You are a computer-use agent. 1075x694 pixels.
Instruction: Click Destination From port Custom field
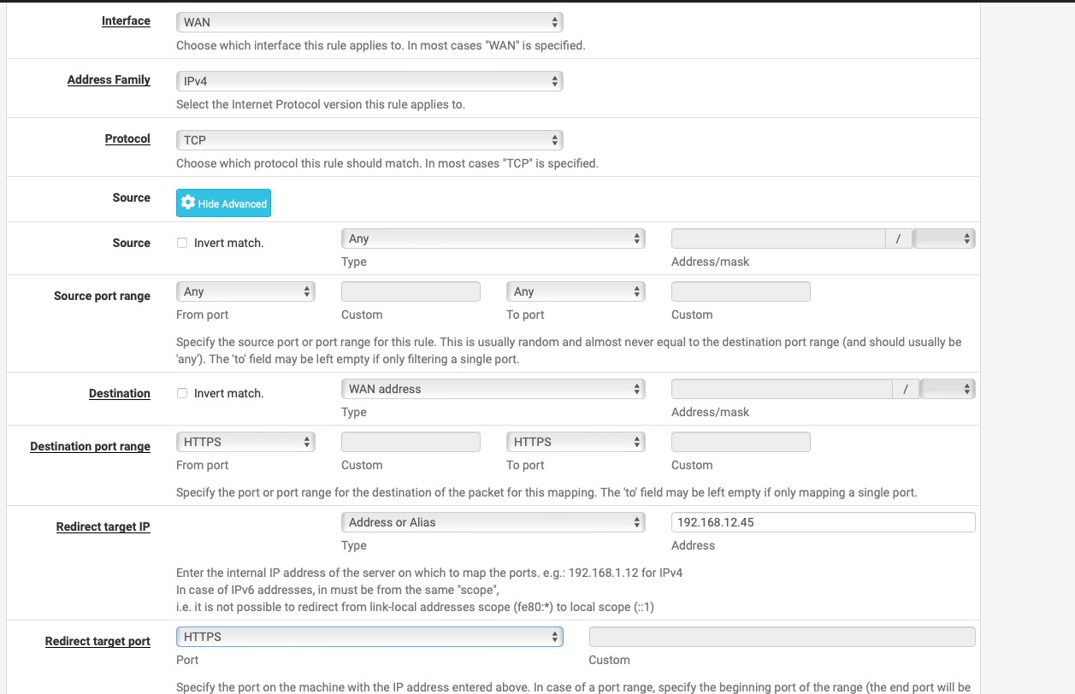click(411, 443)
